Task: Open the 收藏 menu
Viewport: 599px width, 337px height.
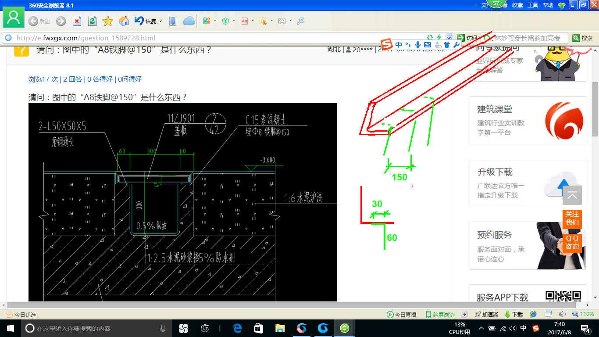Action: [x=517, y=5]
